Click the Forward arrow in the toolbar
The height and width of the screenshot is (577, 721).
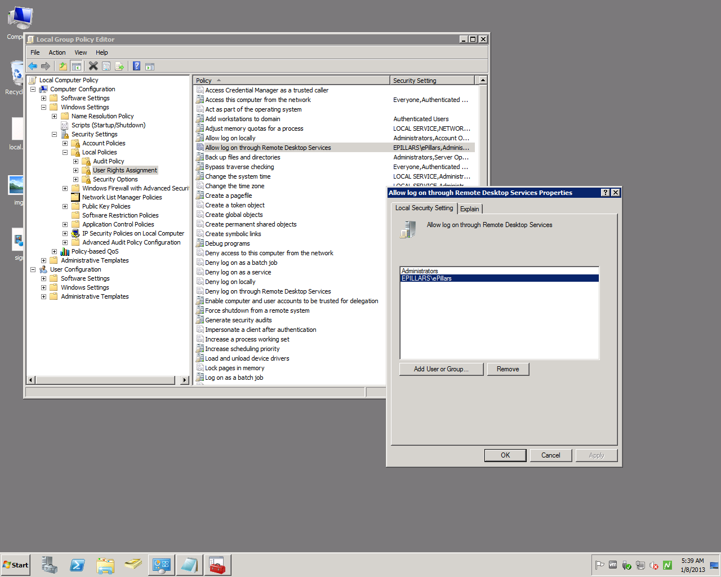(x=46, y=66)
